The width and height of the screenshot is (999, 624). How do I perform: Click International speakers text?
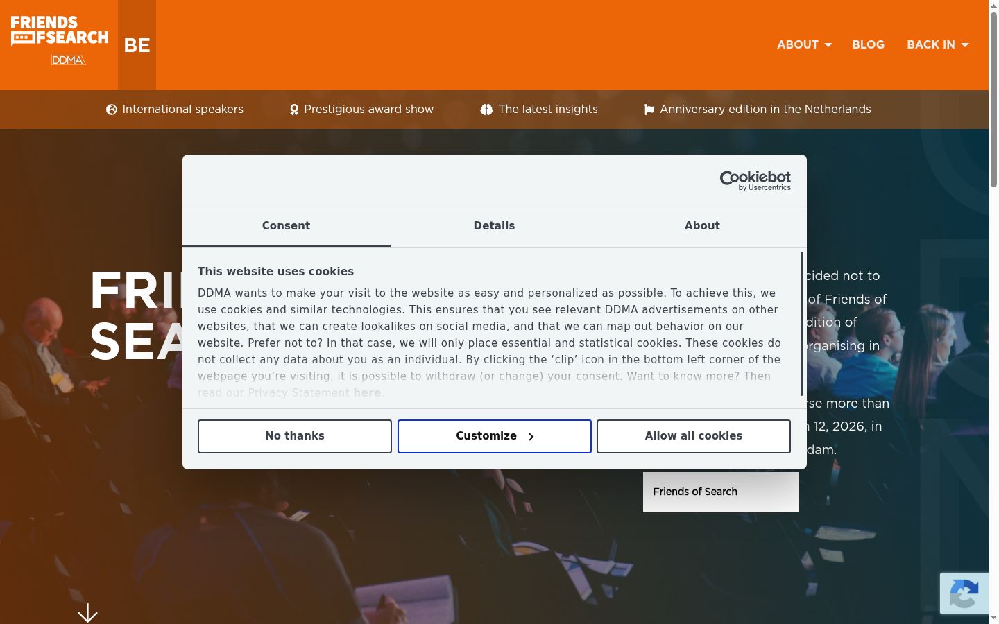[x=182, y=110]
